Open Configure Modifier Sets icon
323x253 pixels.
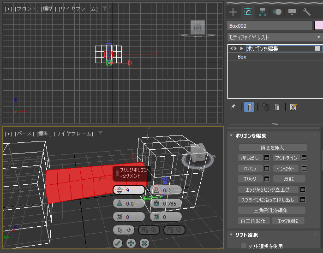pos(293,107)
